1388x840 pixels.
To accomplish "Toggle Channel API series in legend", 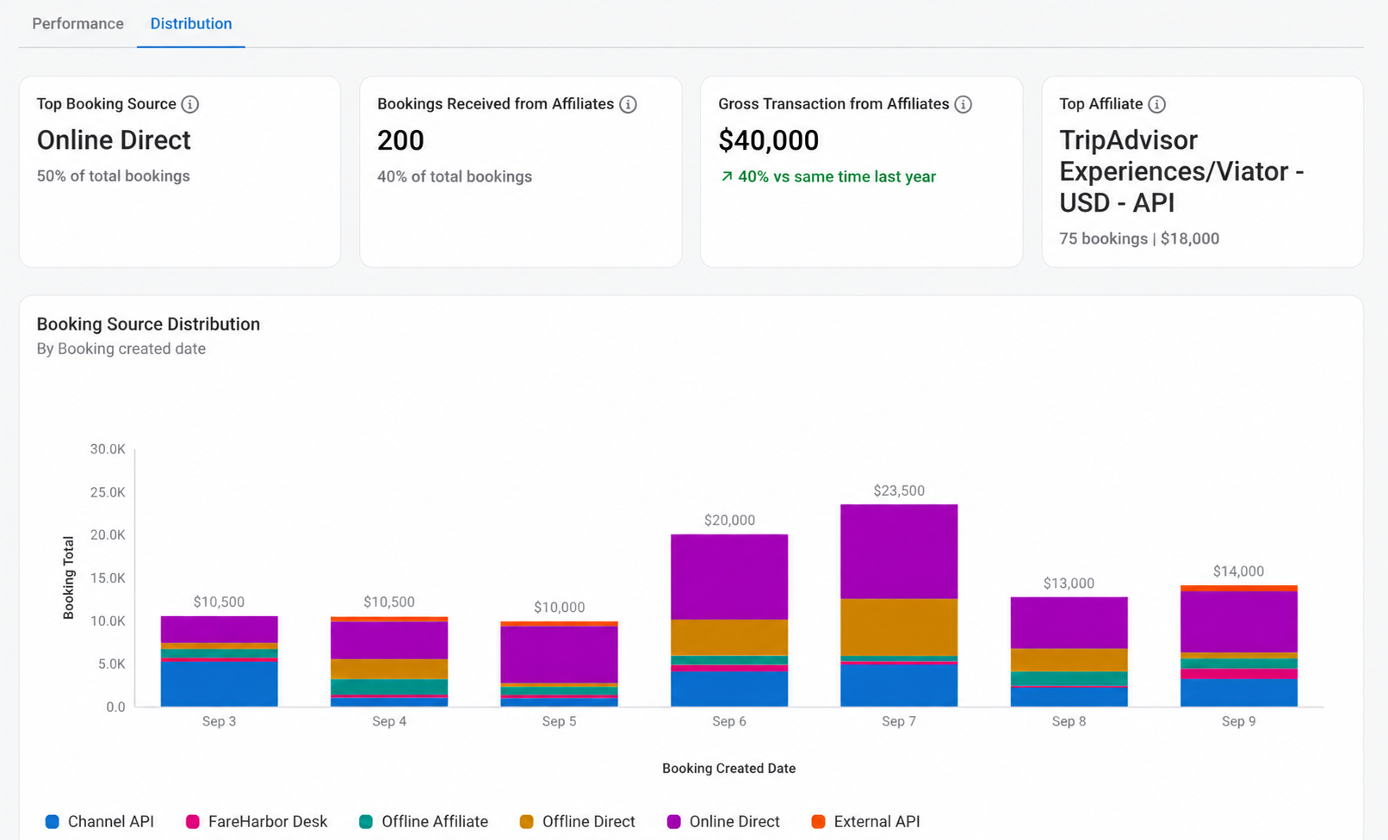I will 99,822.
